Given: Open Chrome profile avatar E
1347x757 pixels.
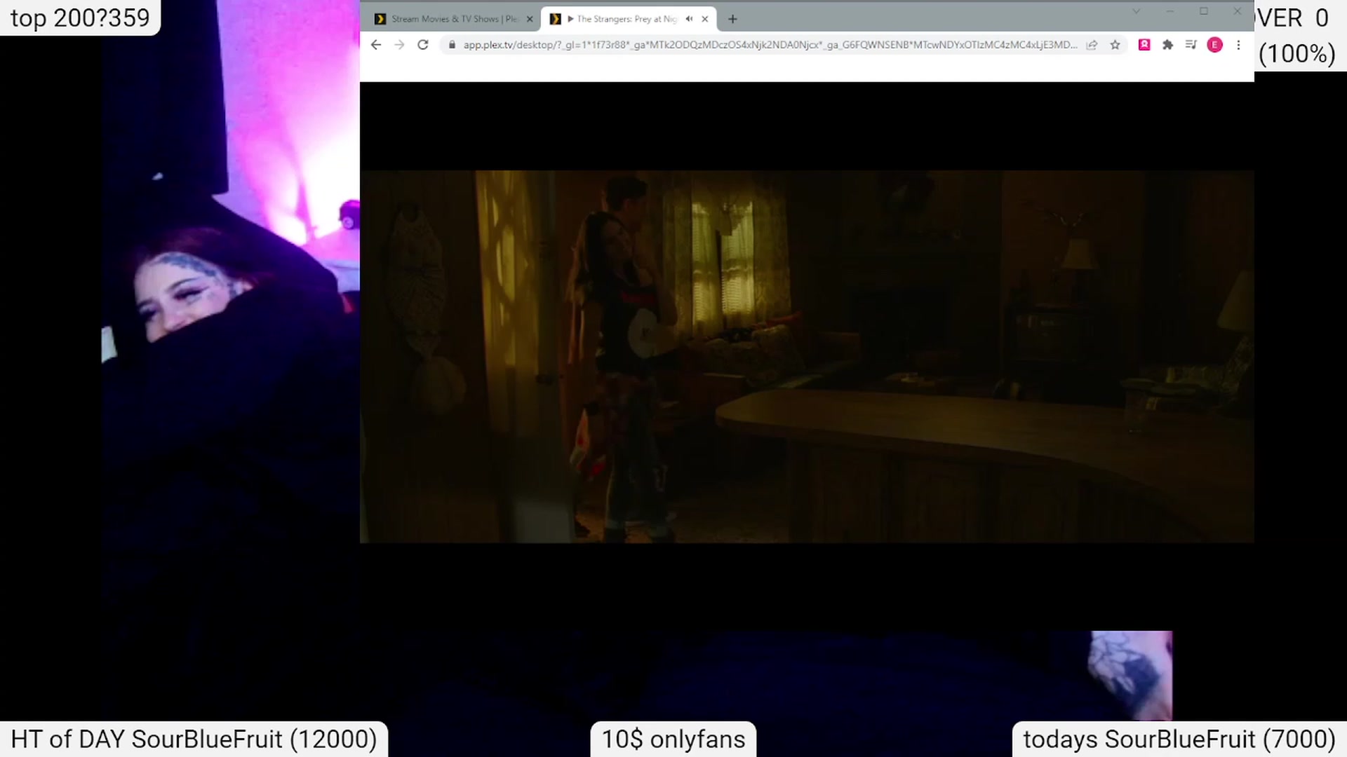Looking at the screenshot, I should [x=1215, y=45].
